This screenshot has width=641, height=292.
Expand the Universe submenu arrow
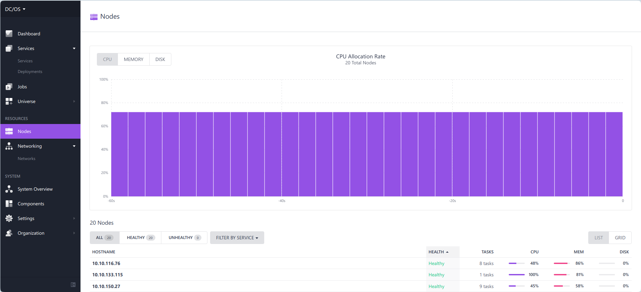(x=74, y=101)
